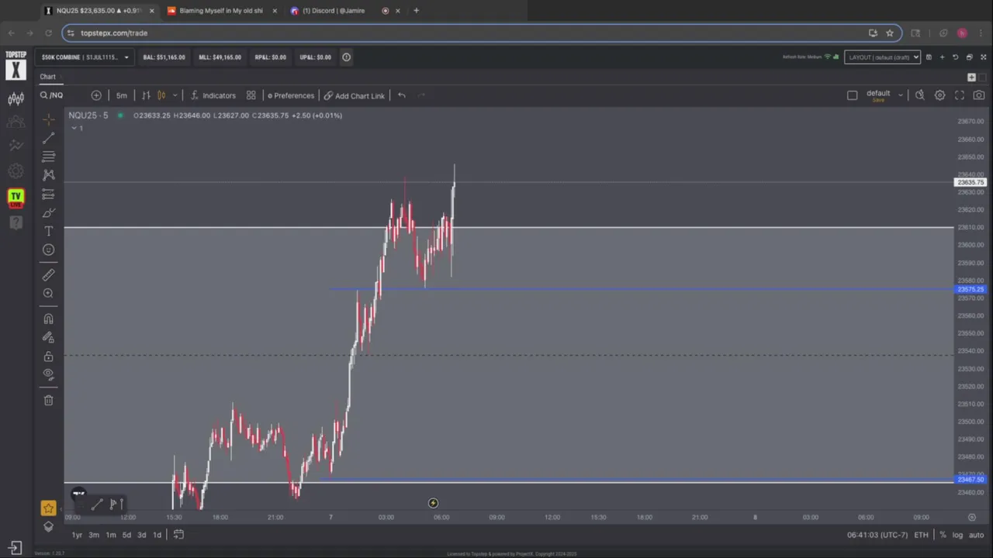Expand the chart style dropdown arrow
The width and height of the screenshot is (993, 558).
tap(175, 95)
